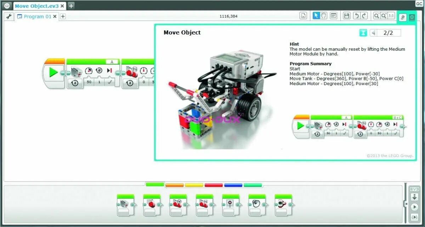
Task: Open the program list page icon
Action: 303,16
